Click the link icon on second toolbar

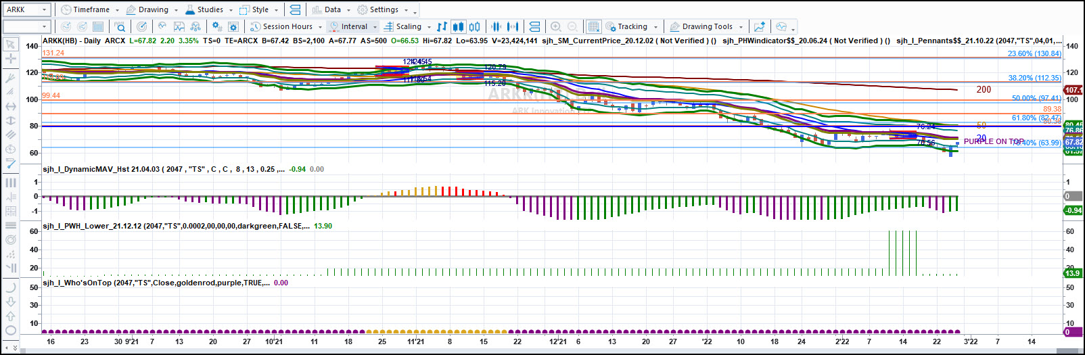tap(534, 26)
